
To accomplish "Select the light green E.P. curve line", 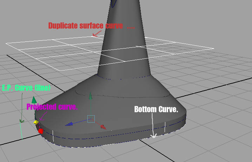I will pyautogui.click(x=21, y=130).
